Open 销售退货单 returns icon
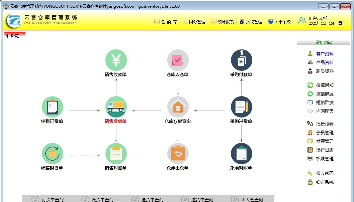This screenshot has width=354, height=202. [53, 154]
